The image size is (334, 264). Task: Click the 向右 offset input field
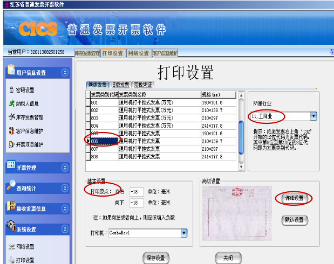(137, 192)
